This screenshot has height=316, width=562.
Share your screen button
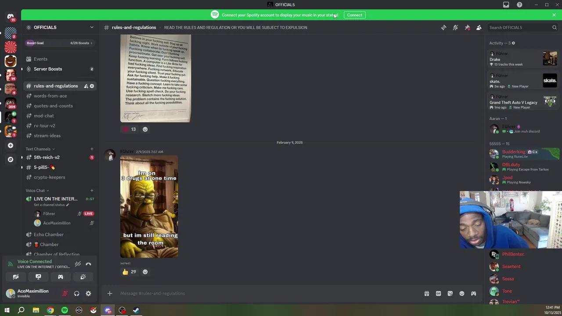[x=38, y=277]
